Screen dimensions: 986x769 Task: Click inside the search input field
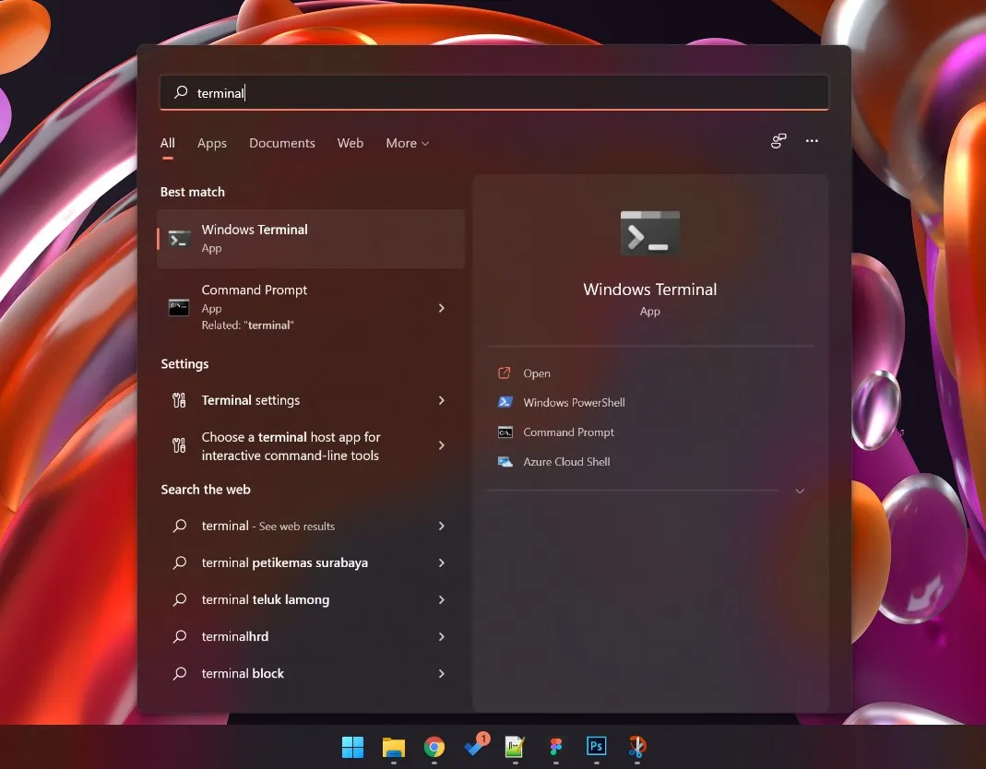point(493,92)
